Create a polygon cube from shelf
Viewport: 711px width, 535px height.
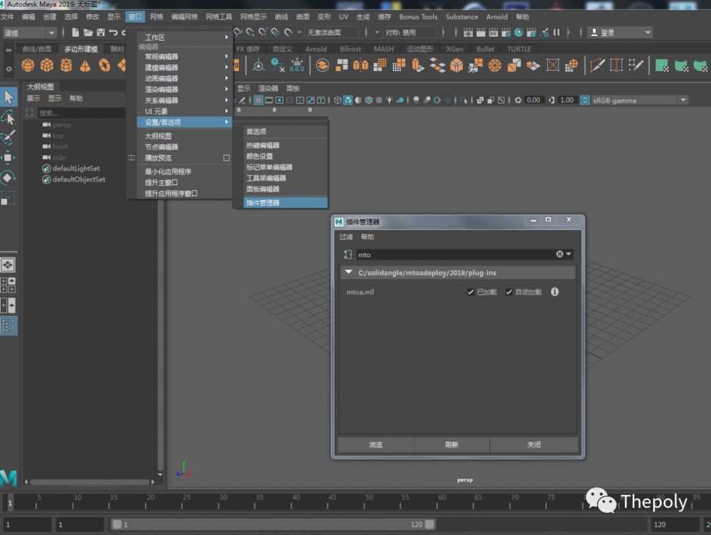click(x=47, y=65)
